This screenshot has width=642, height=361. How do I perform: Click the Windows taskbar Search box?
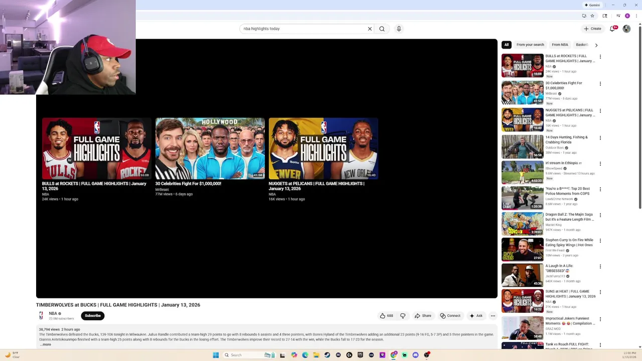(249, 355)
